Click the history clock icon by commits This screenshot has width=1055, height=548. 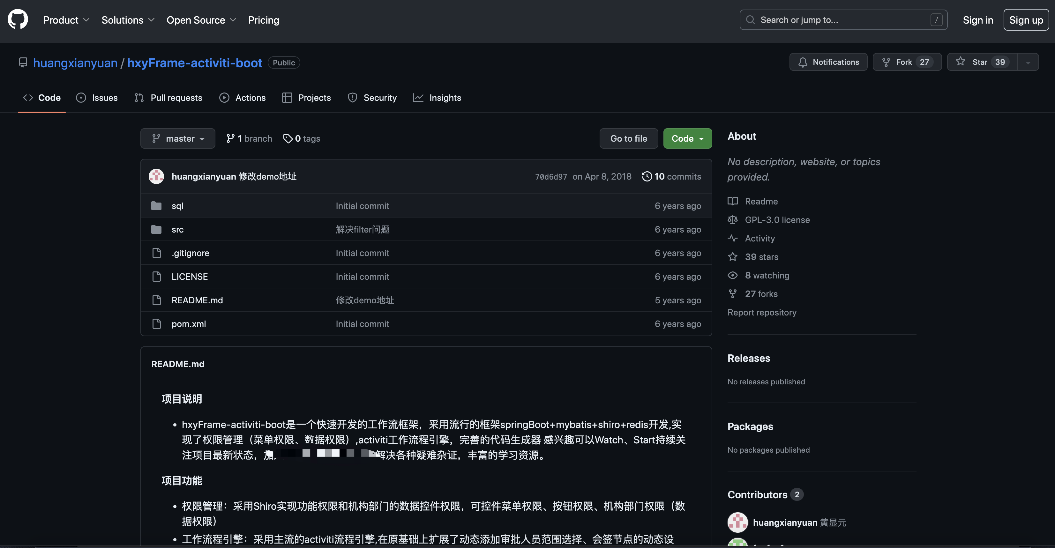[x=647, y=176]
